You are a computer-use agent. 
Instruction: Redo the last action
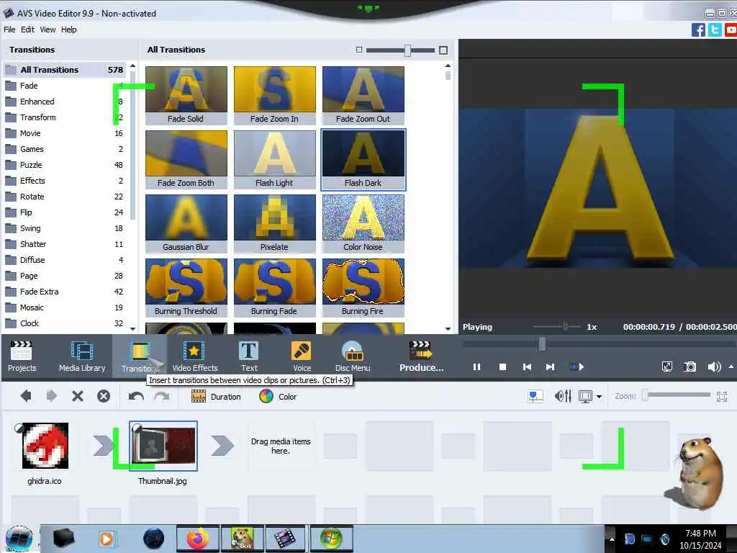(162, 397)
